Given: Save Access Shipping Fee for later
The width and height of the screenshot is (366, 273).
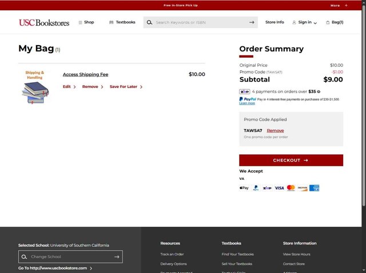Looking at the screenshot, I should click(x=126, y=87).
